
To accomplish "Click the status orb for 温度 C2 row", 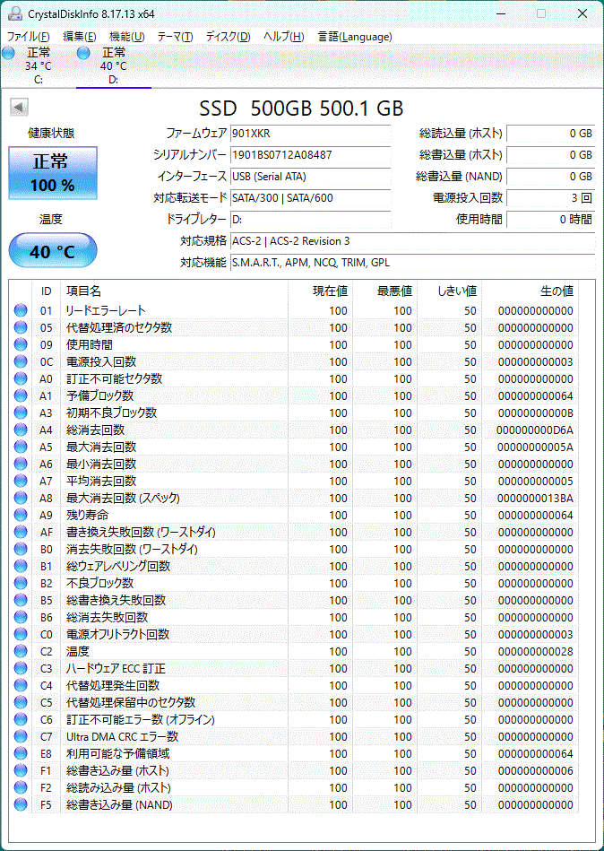I will [21, 651].
